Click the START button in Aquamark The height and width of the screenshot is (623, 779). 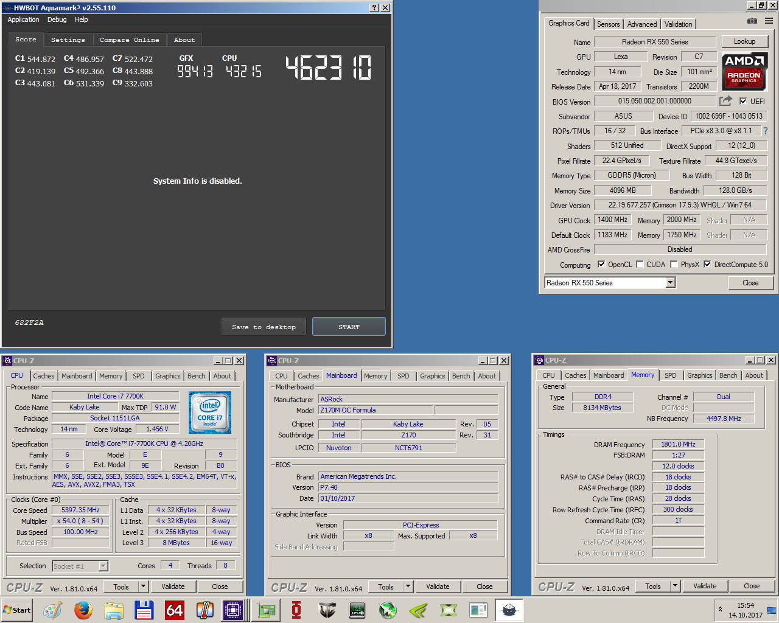349,327
